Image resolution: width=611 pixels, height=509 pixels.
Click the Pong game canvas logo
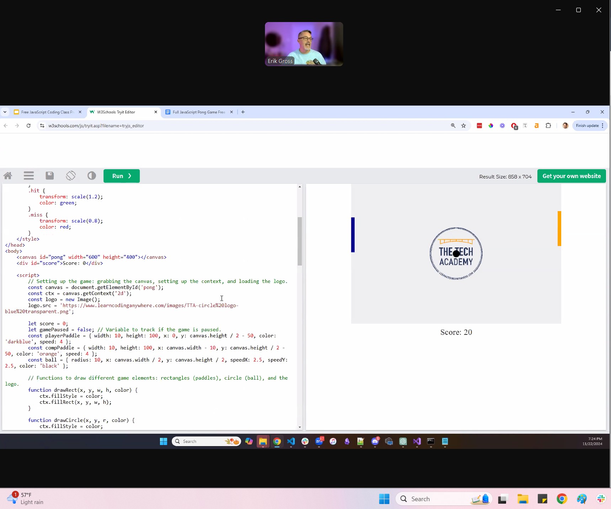[456, 253]
